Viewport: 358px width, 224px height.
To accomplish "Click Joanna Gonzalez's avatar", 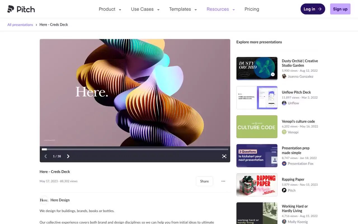I will click(x=284, y=76).
